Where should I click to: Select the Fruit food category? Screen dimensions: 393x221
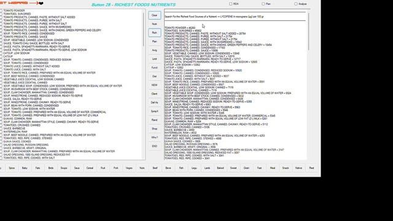(103, 168)
